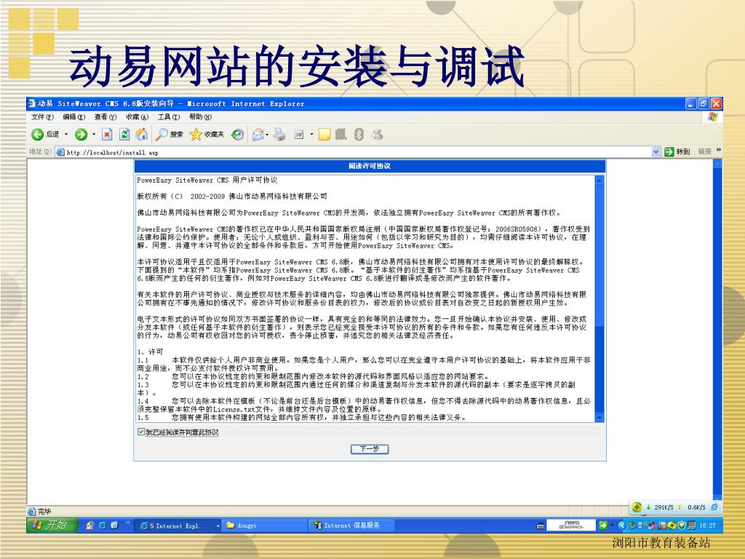
Task: Click the taskbar clock 18:27
Action: 707,526
